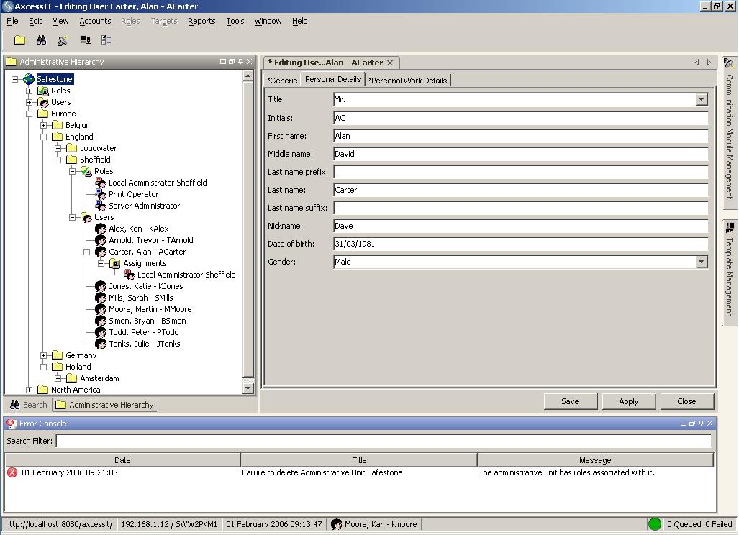Screen dimensions: 739x535
Task: Open the Title dropdown
Action: click(702, 99)
